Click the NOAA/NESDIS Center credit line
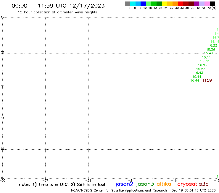219x193 pixels. [x=119, y=190]
